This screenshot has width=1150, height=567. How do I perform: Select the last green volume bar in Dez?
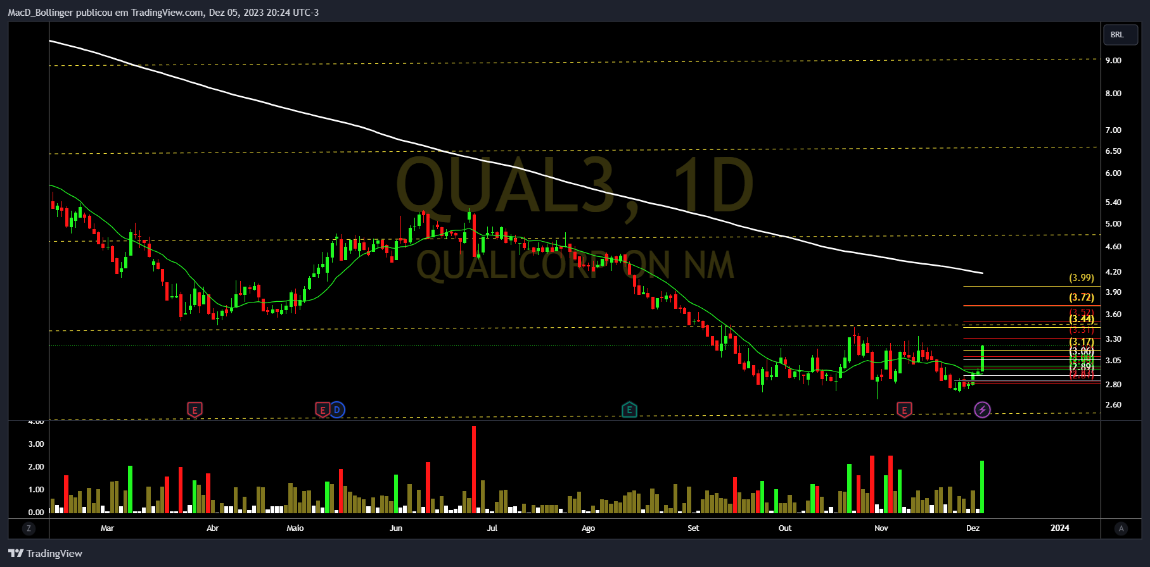[982, 487]
